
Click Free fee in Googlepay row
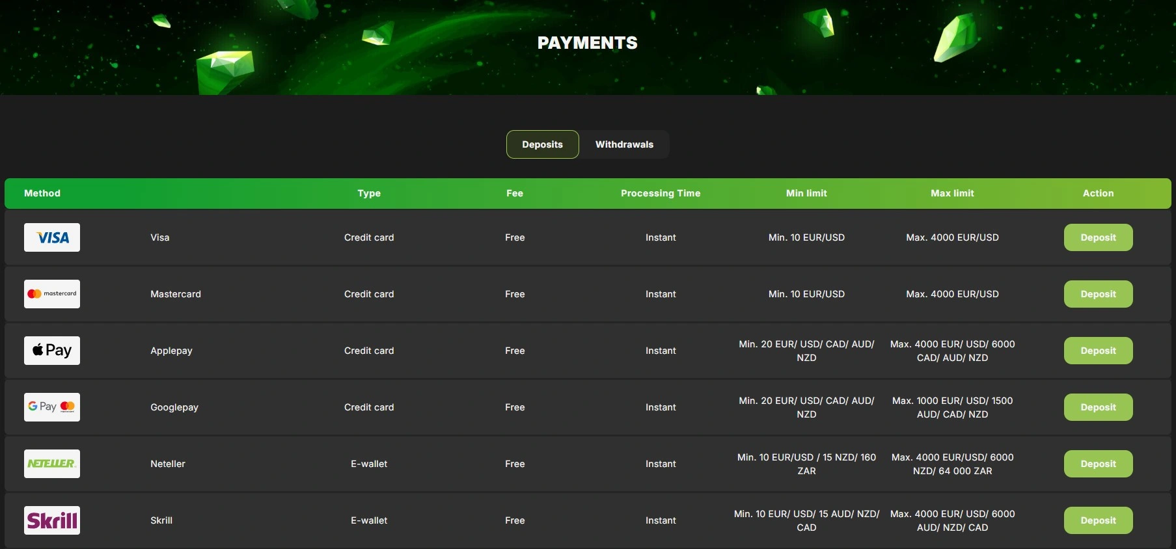[515, 407]
